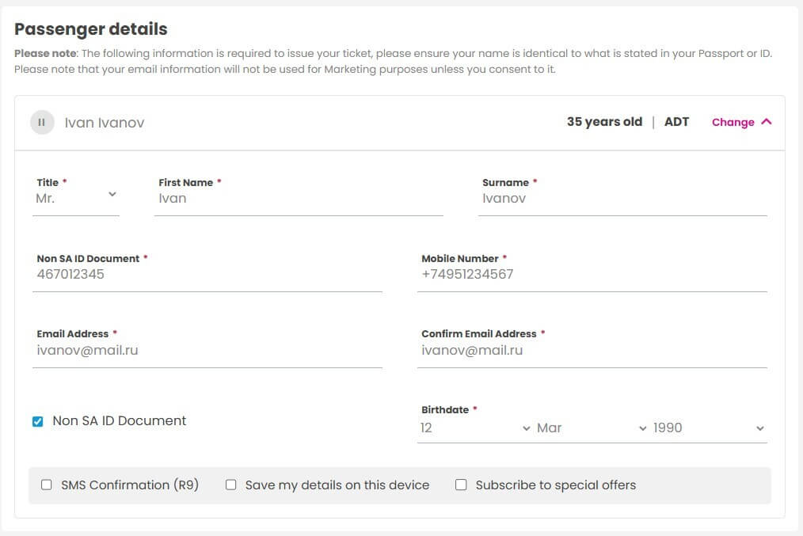Check Subscribe to special offers box
Screen dimensions: 803x536
461,485
